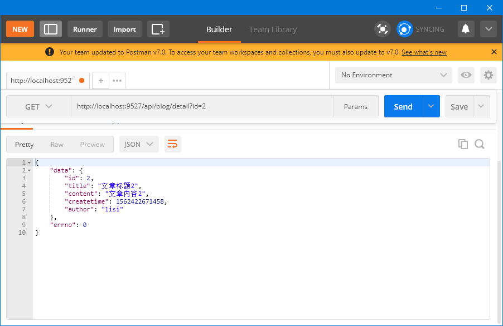Minimize the Postman window
Viewport: 503px width, 326px height.
(439, 8)
